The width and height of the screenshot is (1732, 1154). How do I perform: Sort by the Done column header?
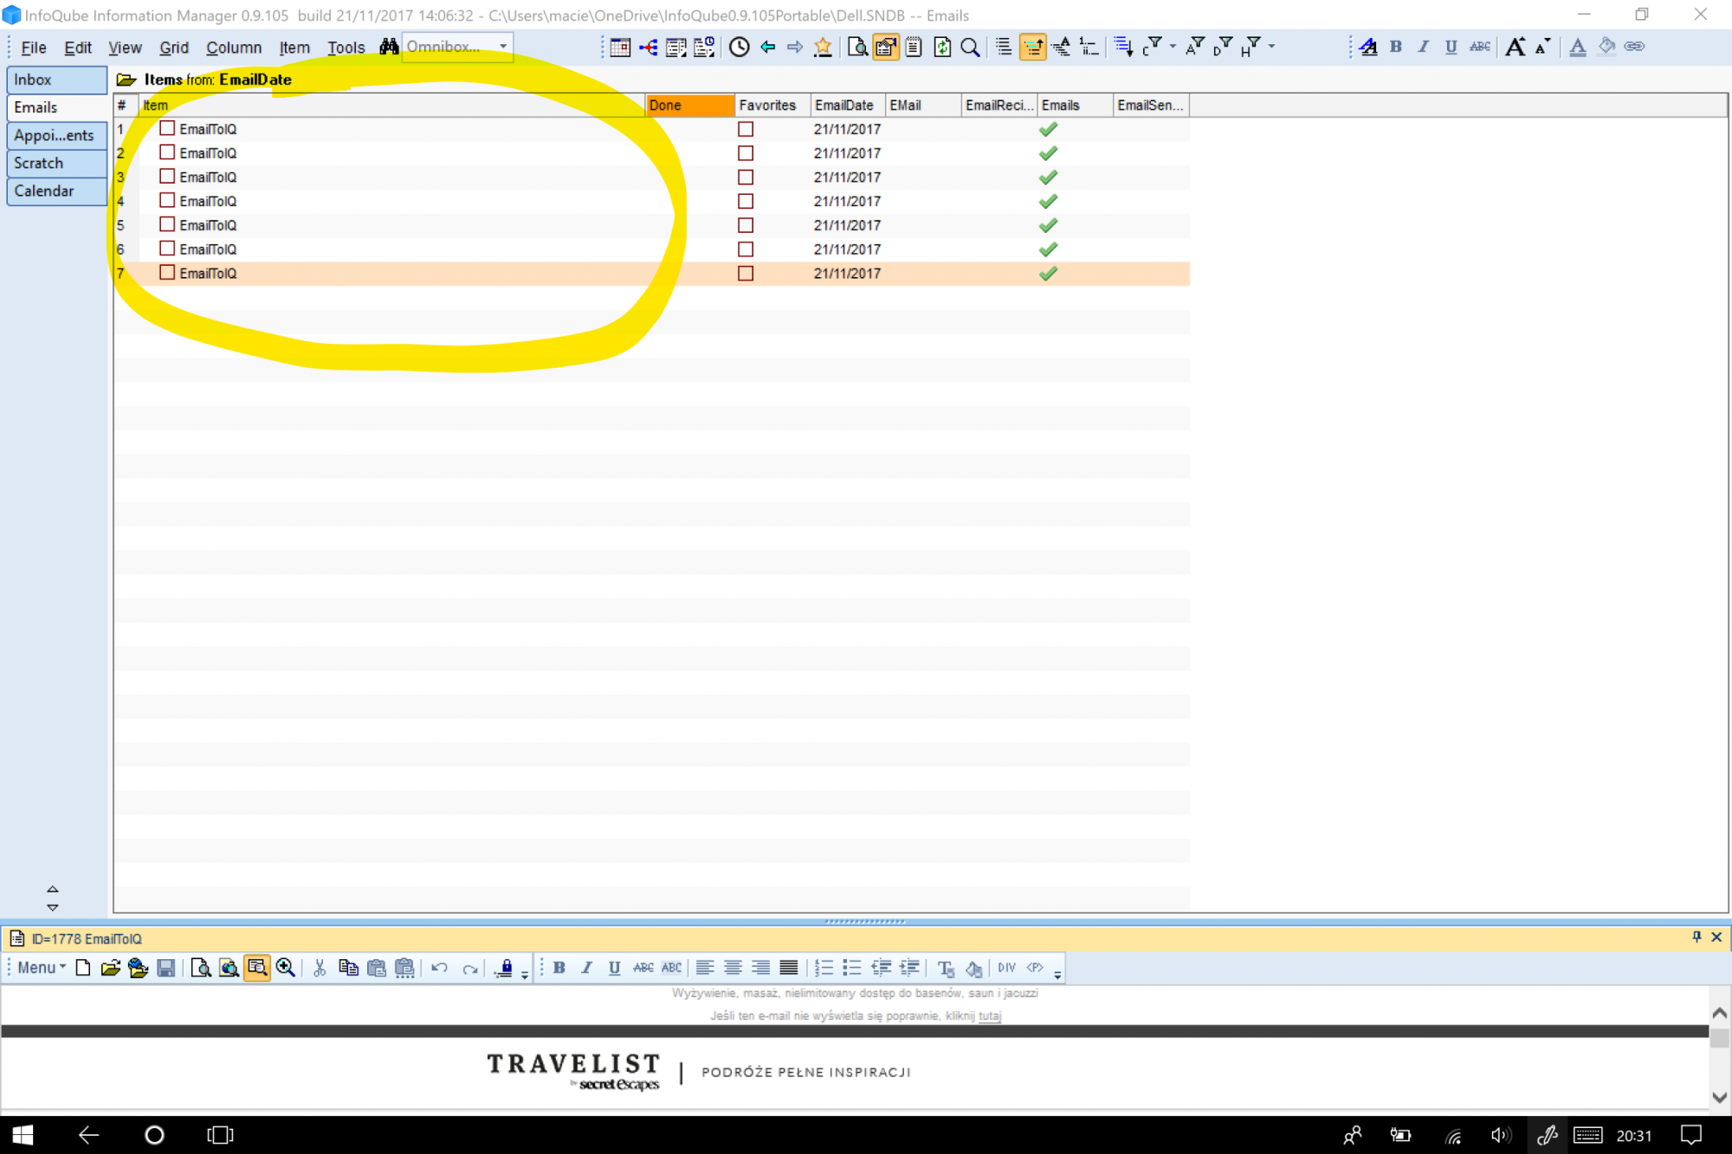click(689, 105)
